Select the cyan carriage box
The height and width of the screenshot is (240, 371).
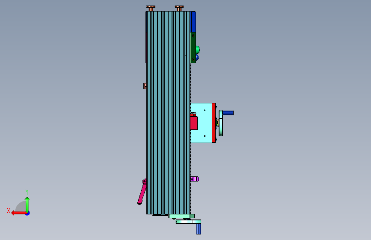click(202, 123)
